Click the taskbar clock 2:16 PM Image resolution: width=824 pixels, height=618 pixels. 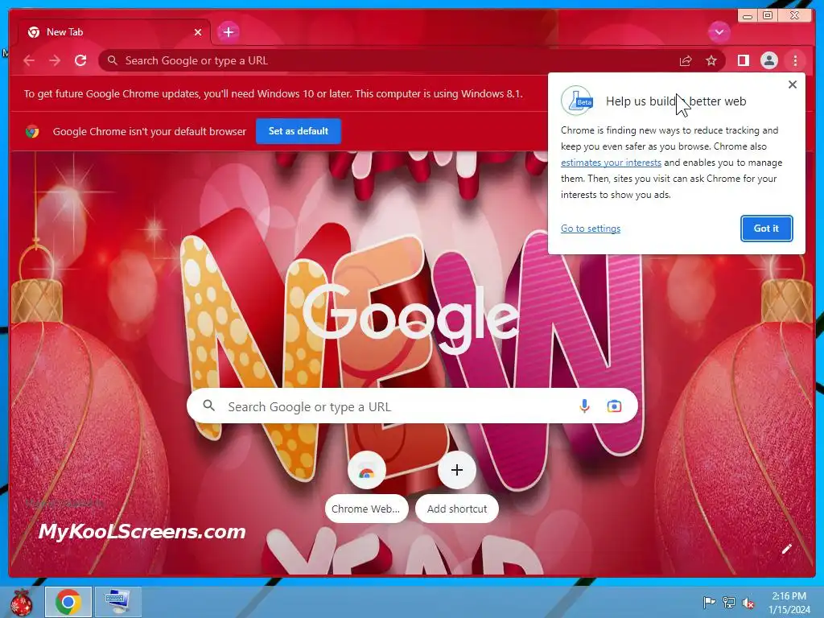789,596
